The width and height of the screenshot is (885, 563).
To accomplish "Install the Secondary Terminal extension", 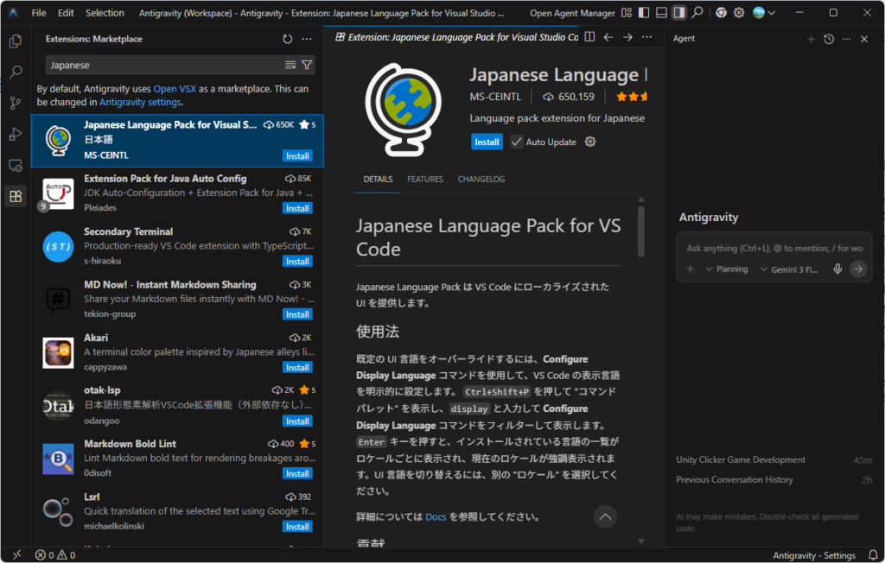I will pyautogui.click(x=297, y=262).
